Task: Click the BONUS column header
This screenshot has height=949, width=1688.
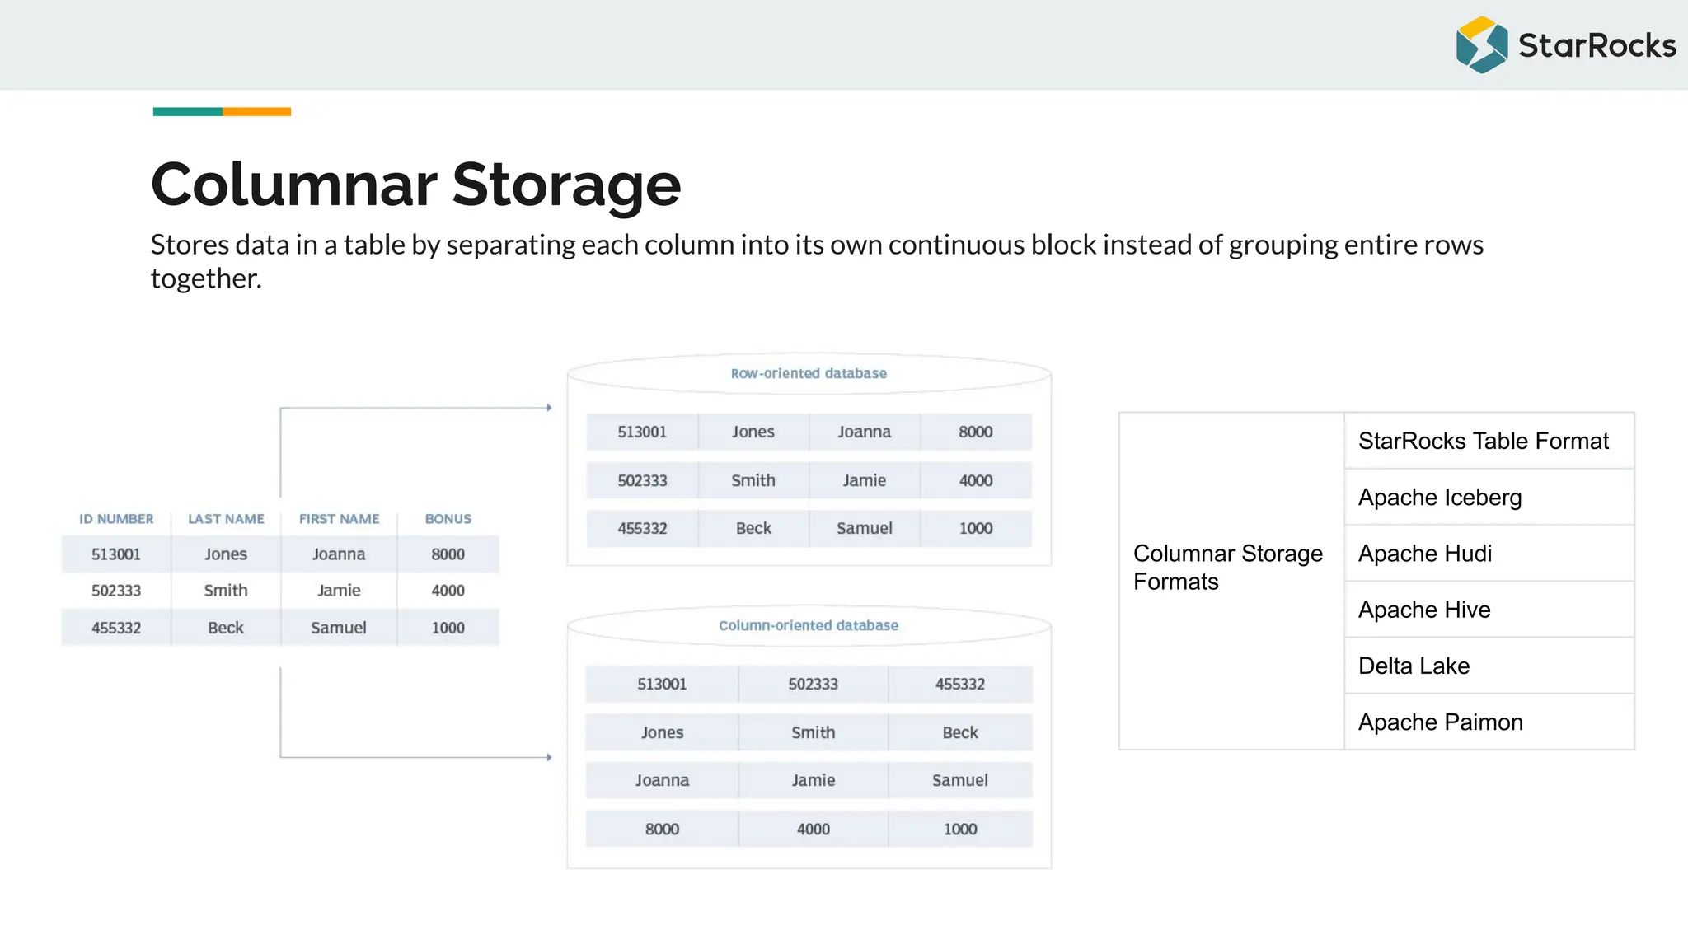Action: pos(448,519)
